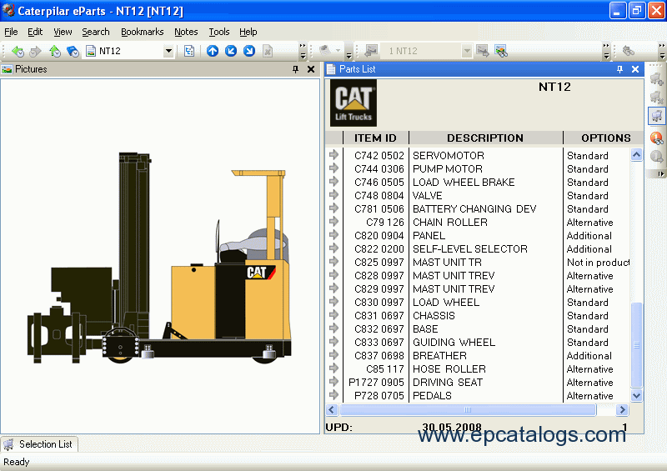Image resolution: width=667 pixels, height=471 pixels.
Task: Close the Parts List panel
Action: (635, 69)
